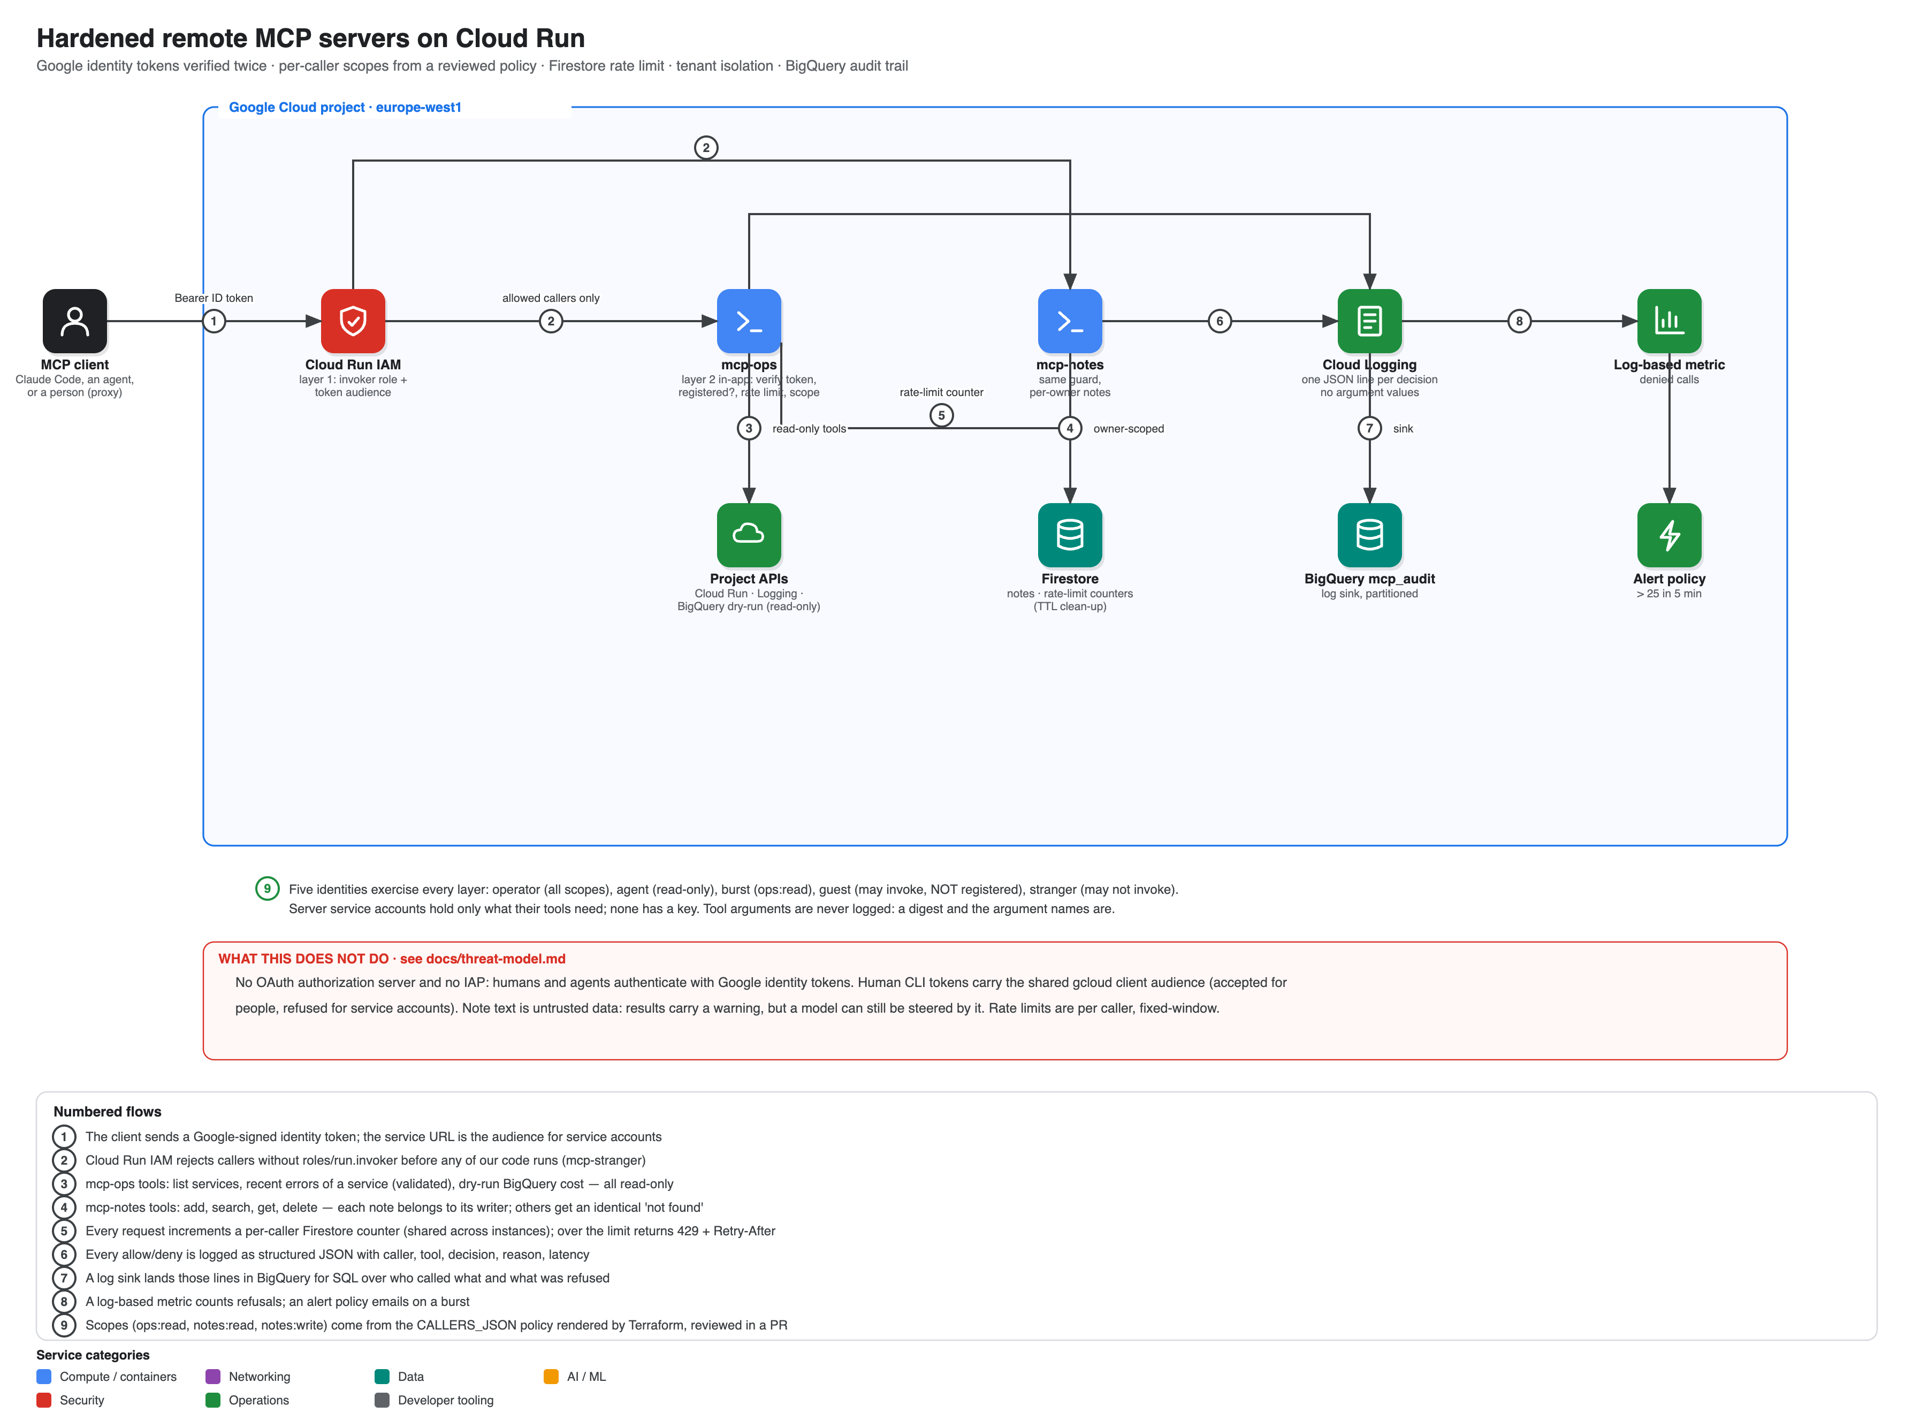This screenshot has width=1905, height=1413.
Task: Click the 'Firestore' node label
Action: [x=1070, y=579]
